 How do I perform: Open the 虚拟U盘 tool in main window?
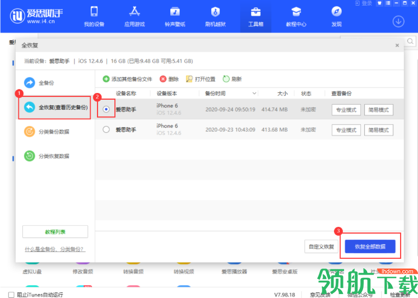pyautogui.click(x=32, y=268)
